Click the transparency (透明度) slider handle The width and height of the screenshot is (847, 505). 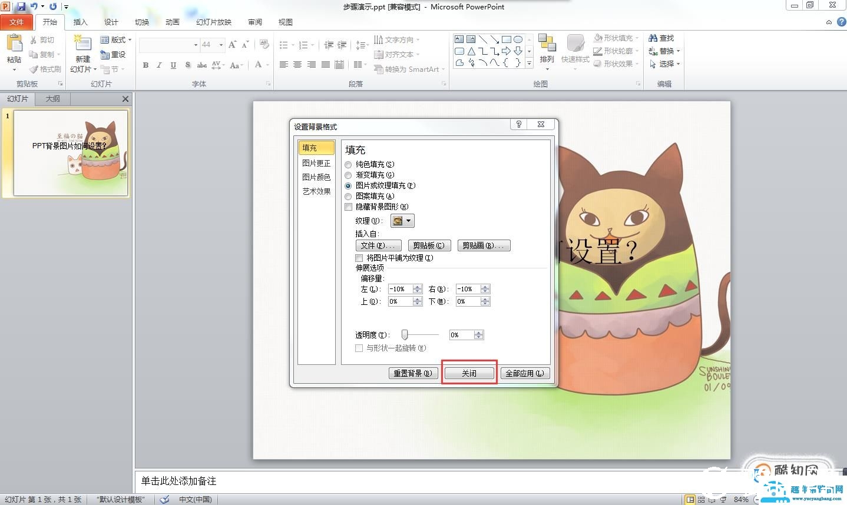click(405, 335)
